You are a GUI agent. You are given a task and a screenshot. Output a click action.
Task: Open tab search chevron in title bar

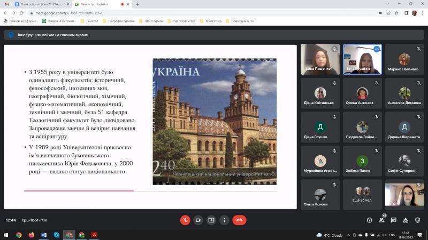point(387,4)
